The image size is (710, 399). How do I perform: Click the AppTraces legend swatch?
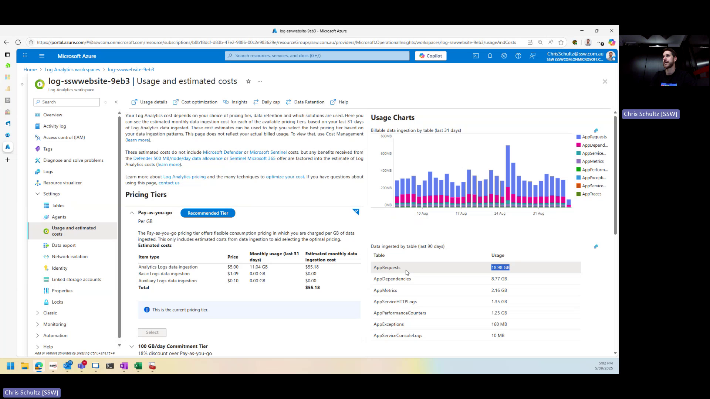click(578, 194)
